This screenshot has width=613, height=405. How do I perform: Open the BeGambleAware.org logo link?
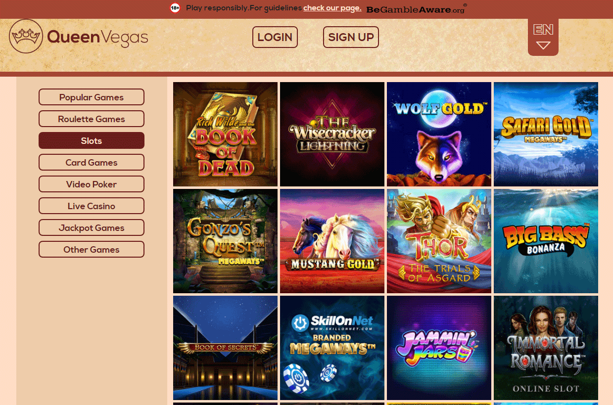(x=416, y=8)
